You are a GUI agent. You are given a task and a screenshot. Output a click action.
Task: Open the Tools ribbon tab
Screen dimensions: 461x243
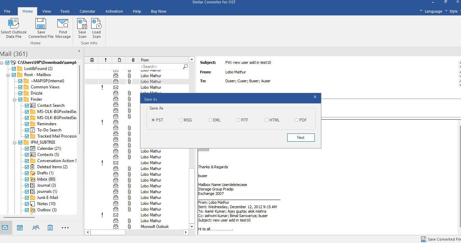(65, 11)
